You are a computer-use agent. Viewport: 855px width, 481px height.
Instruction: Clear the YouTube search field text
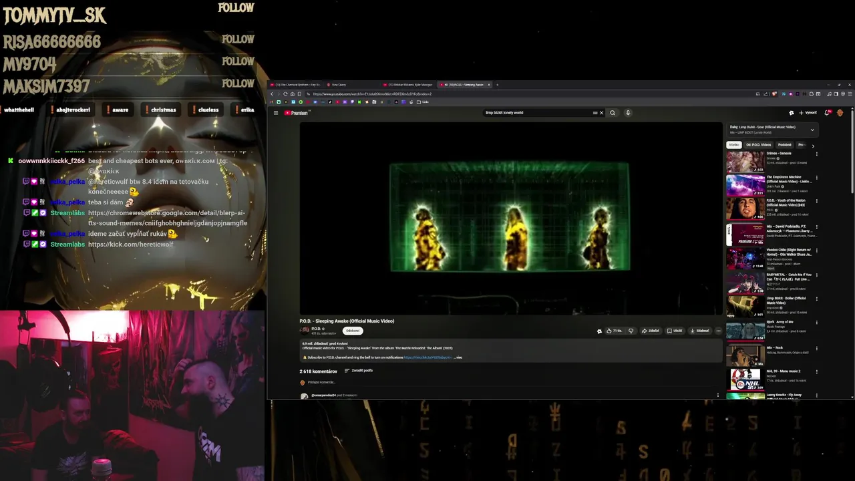coord(601,113)
